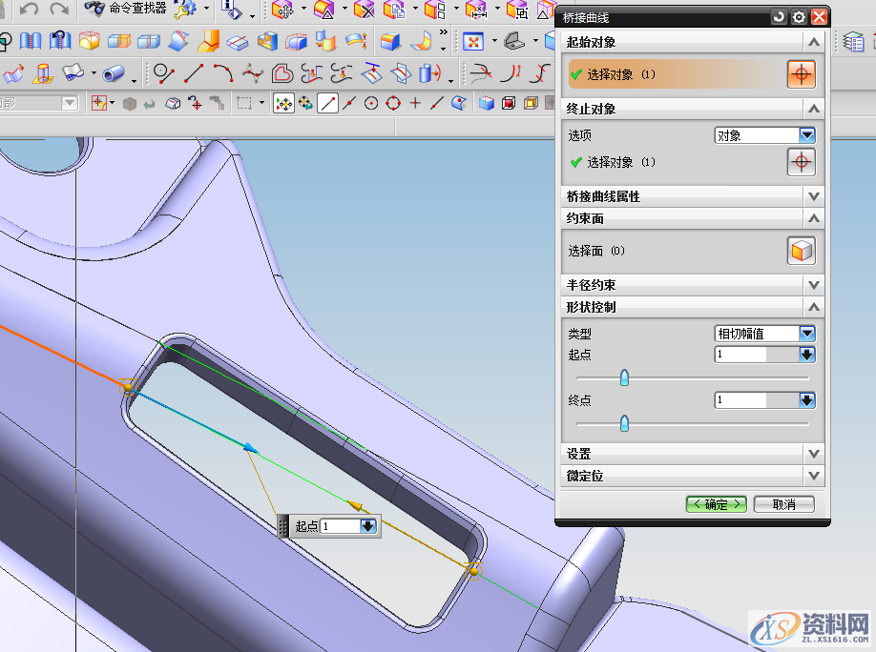Click the Undo arrow icon

29,10
